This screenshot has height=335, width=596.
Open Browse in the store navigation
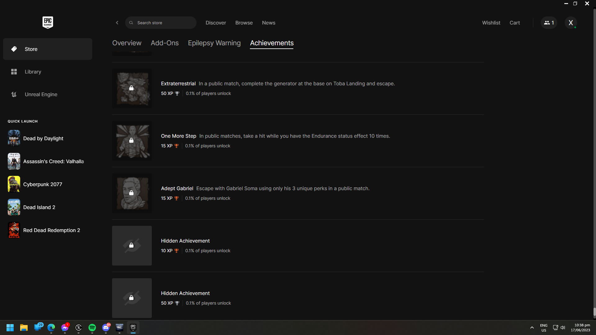[244, 23]
